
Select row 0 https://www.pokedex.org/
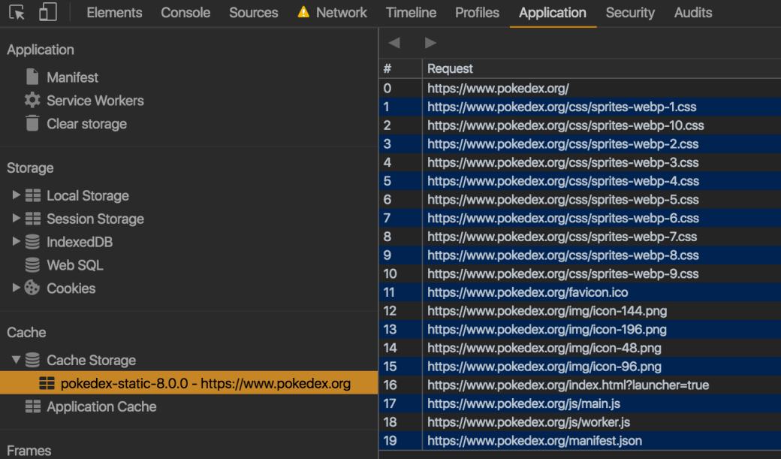click(x=580, y=88)
